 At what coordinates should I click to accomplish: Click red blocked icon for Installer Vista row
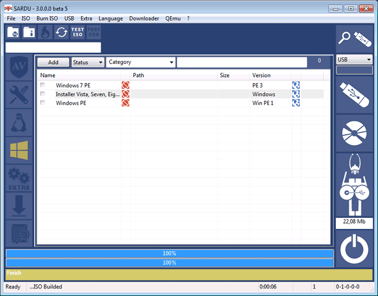pyautogui.click(x=125, y=94)
